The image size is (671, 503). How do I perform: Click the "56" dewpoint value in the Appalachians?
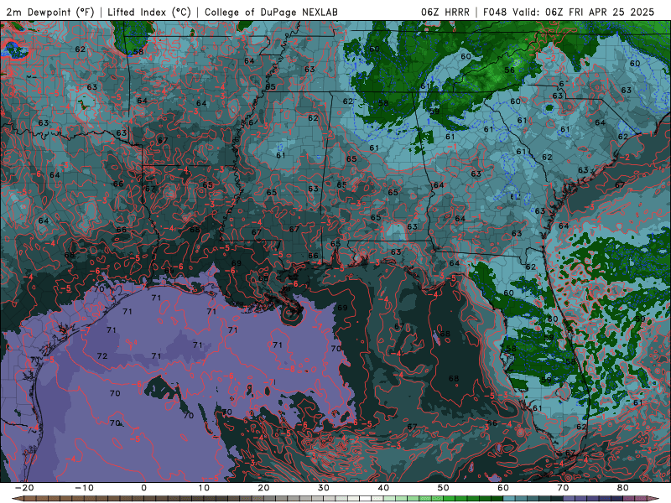point(509,70)
